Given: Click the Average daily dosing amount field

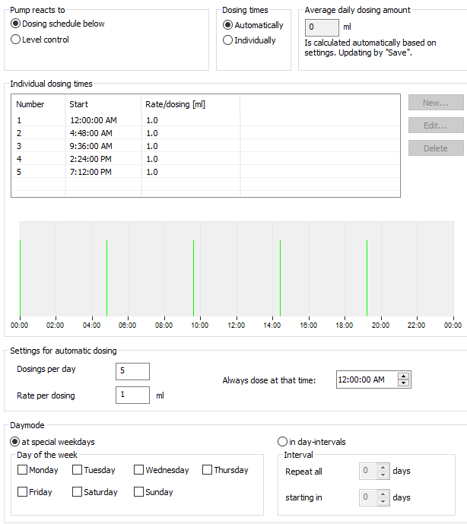Looking at the screenshot, I should click(x=322, y=27).
